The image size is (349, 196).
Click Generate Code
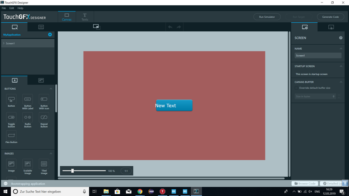[330, 17]
